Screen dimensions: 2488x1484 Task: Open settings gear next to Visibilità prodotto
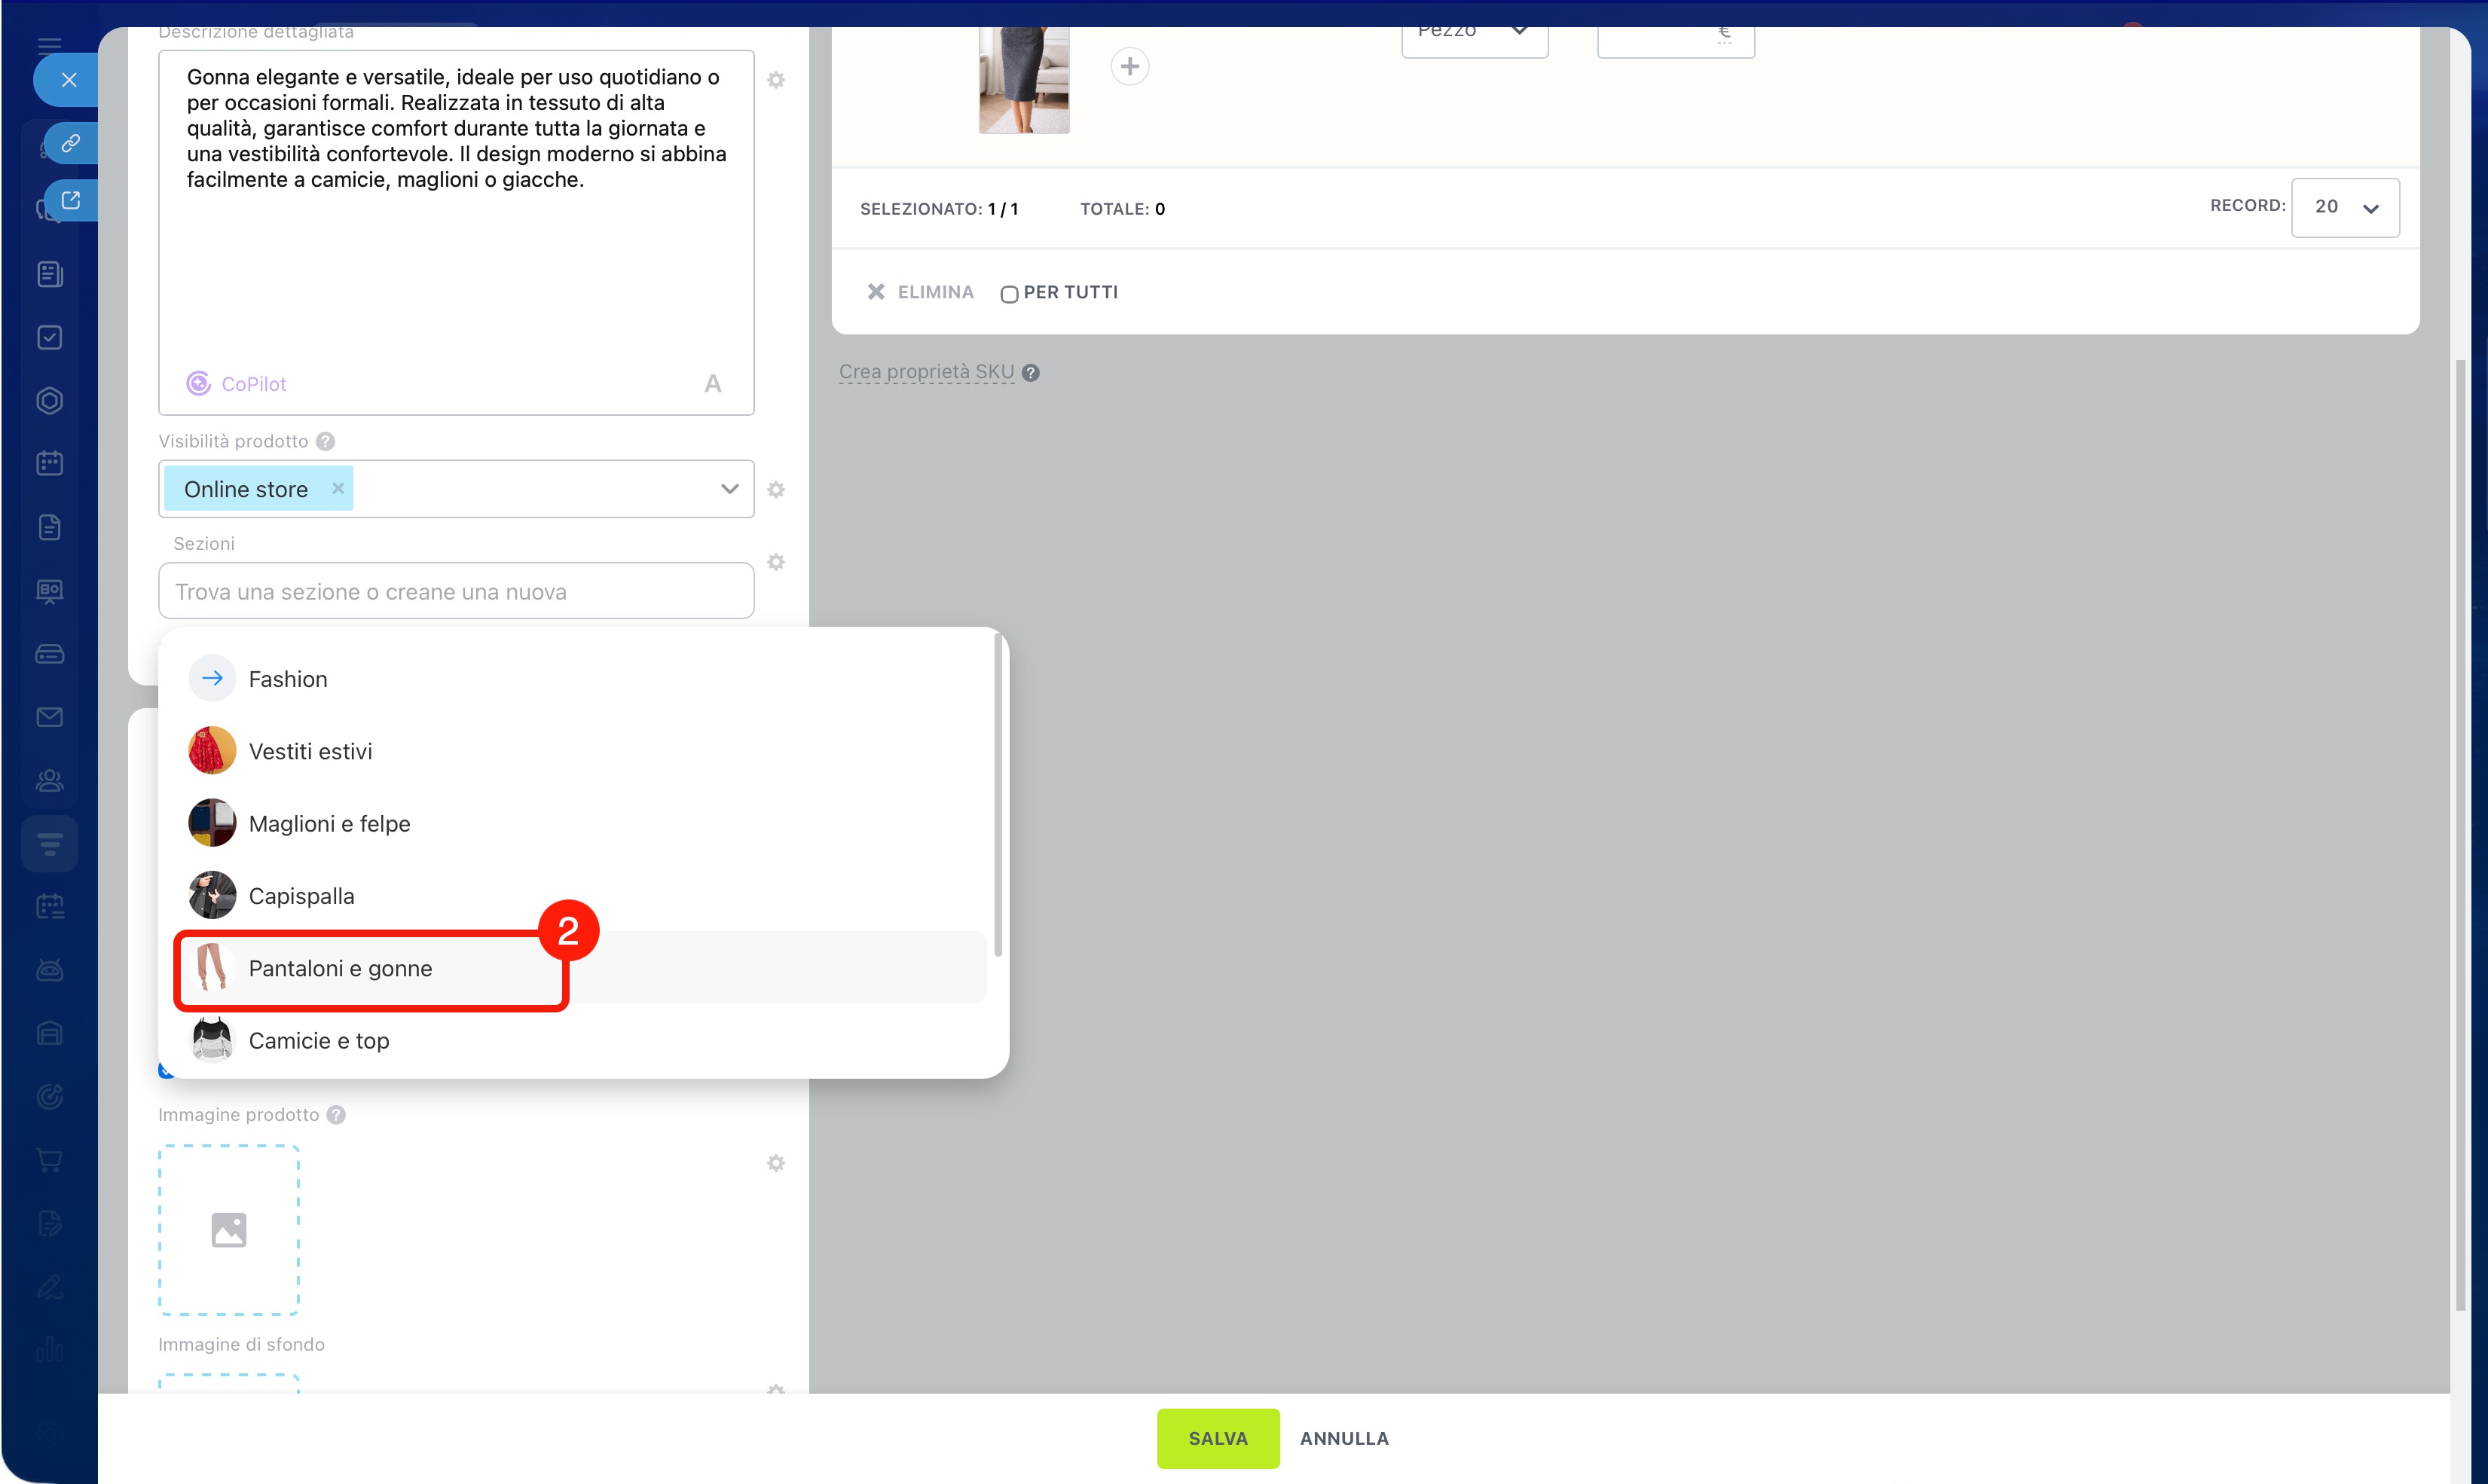pos(776,490)
